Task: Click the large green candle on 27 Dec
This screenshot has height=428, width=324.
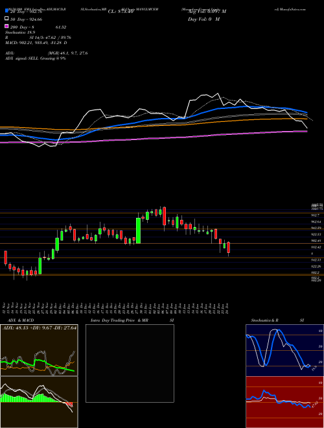Action: (x=138, y=230)
